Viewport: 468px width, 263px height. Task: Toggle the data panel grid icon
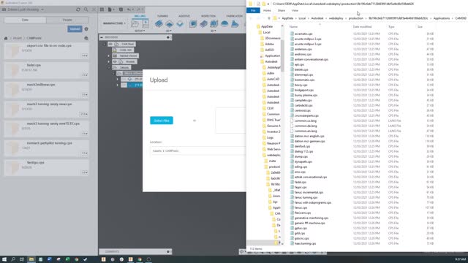click(102, 9)
